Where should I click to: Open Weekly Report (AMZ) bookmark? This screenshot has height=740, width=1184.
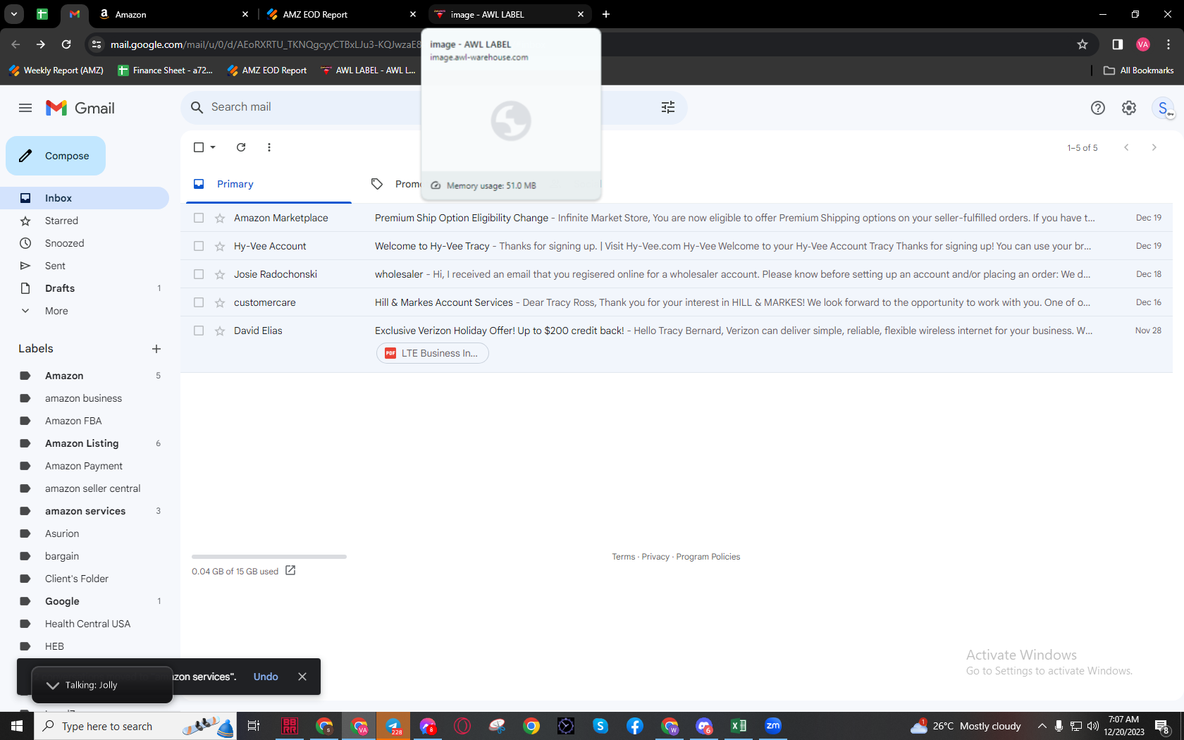(x=56, y=70)
